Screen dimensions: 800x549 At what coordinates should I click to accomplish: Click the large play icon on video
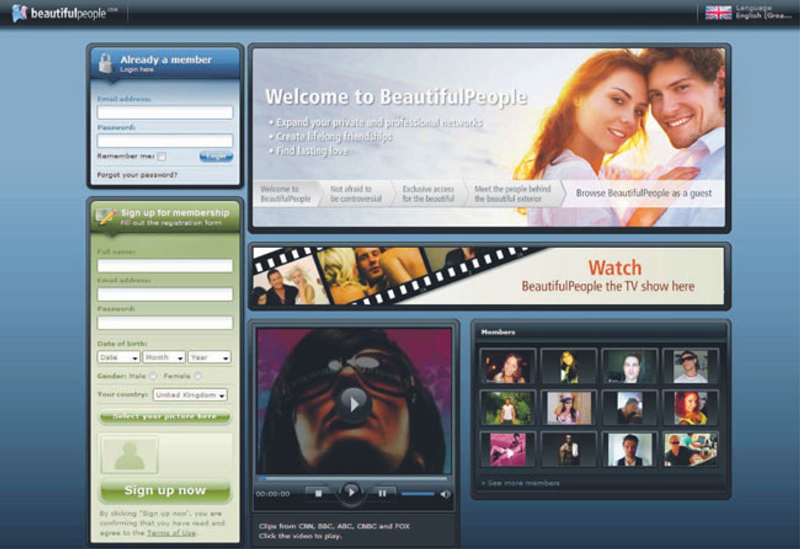(353, 403)
